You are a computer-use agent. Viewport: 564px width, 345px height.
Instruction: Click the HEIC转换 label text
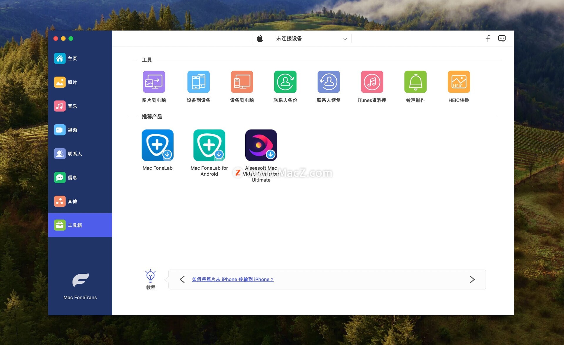tap(459, 100)
